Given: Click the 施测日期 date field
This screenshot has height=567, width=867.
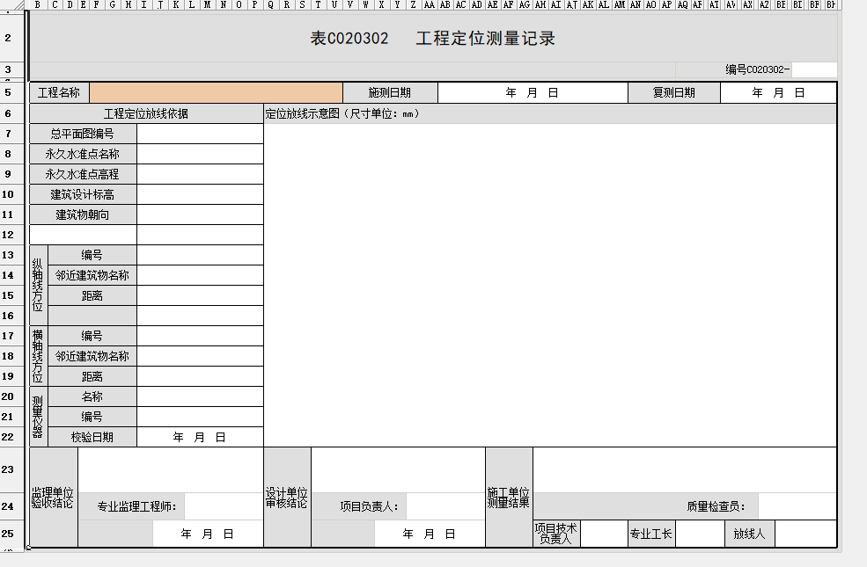Looking at the screenshot, I should coord(533,92).
